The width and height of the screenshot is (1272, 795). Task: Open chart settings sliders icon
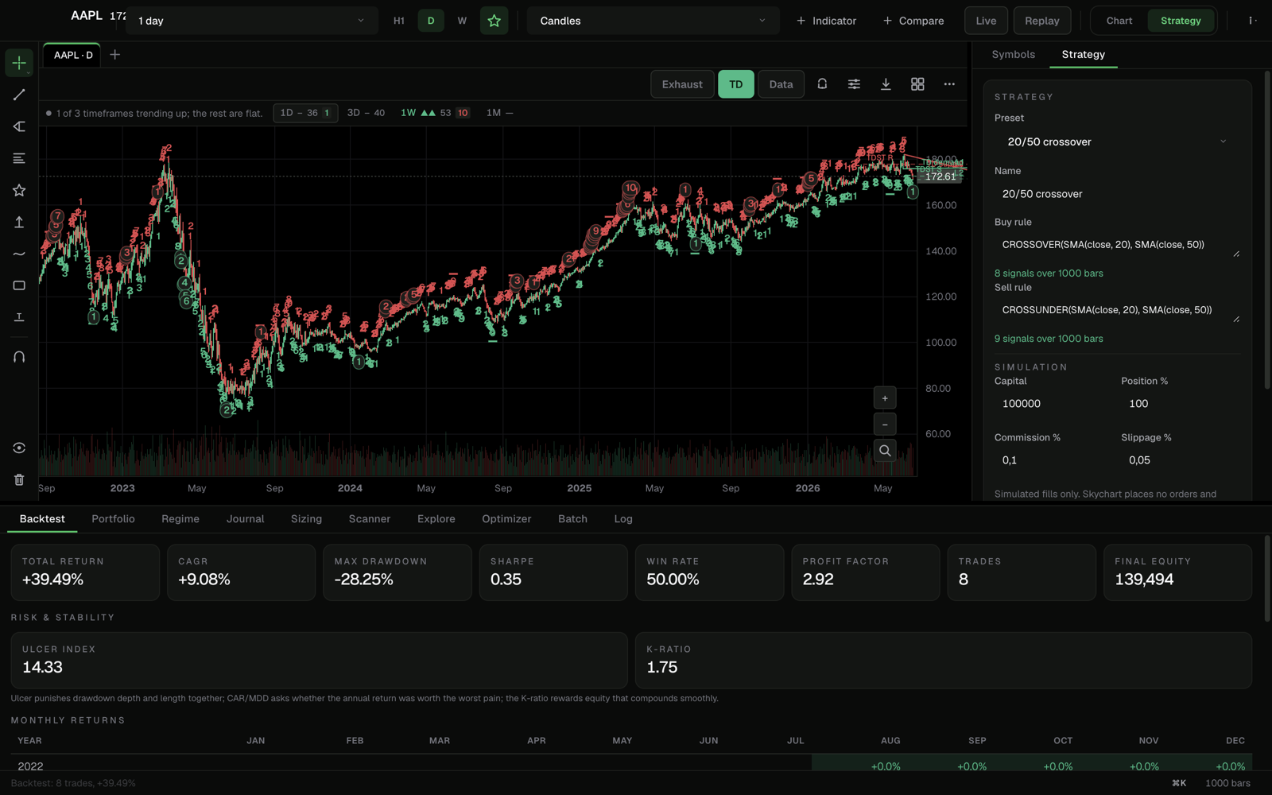pyautogui.click(x=854, y=83)
